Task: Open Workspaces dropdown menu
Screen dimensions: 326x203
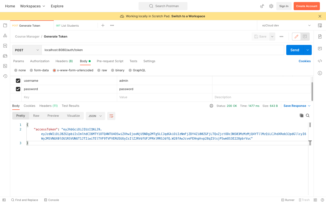Action: tap(33, 6)
